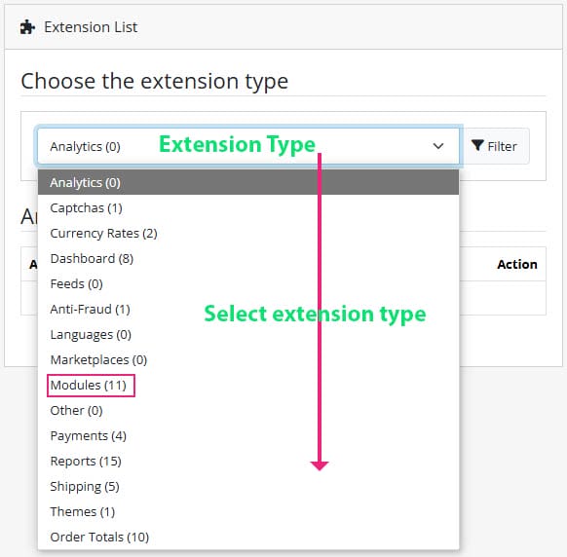Click the puzzle piece Extension List icon
567x557 pixels.
pyautogui.click(x=27, y=27)
